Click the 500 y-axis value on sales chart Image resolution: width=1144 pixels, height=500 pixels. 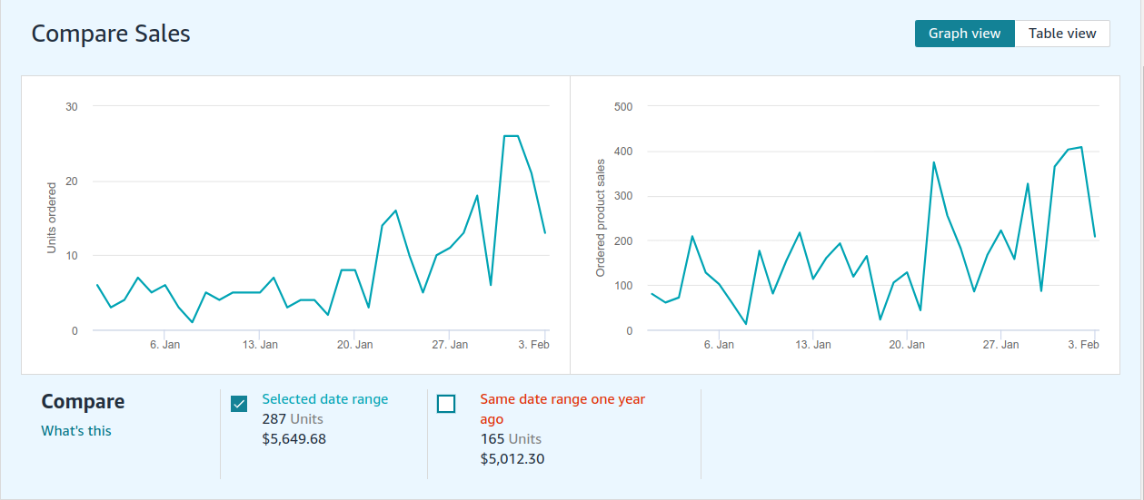pos(623,106)
